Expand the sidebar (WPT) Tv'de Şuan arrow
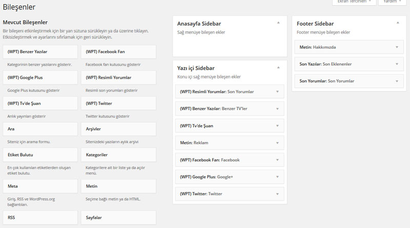The image size is (410, 228). pyautogui.click(x=277, y=126)
